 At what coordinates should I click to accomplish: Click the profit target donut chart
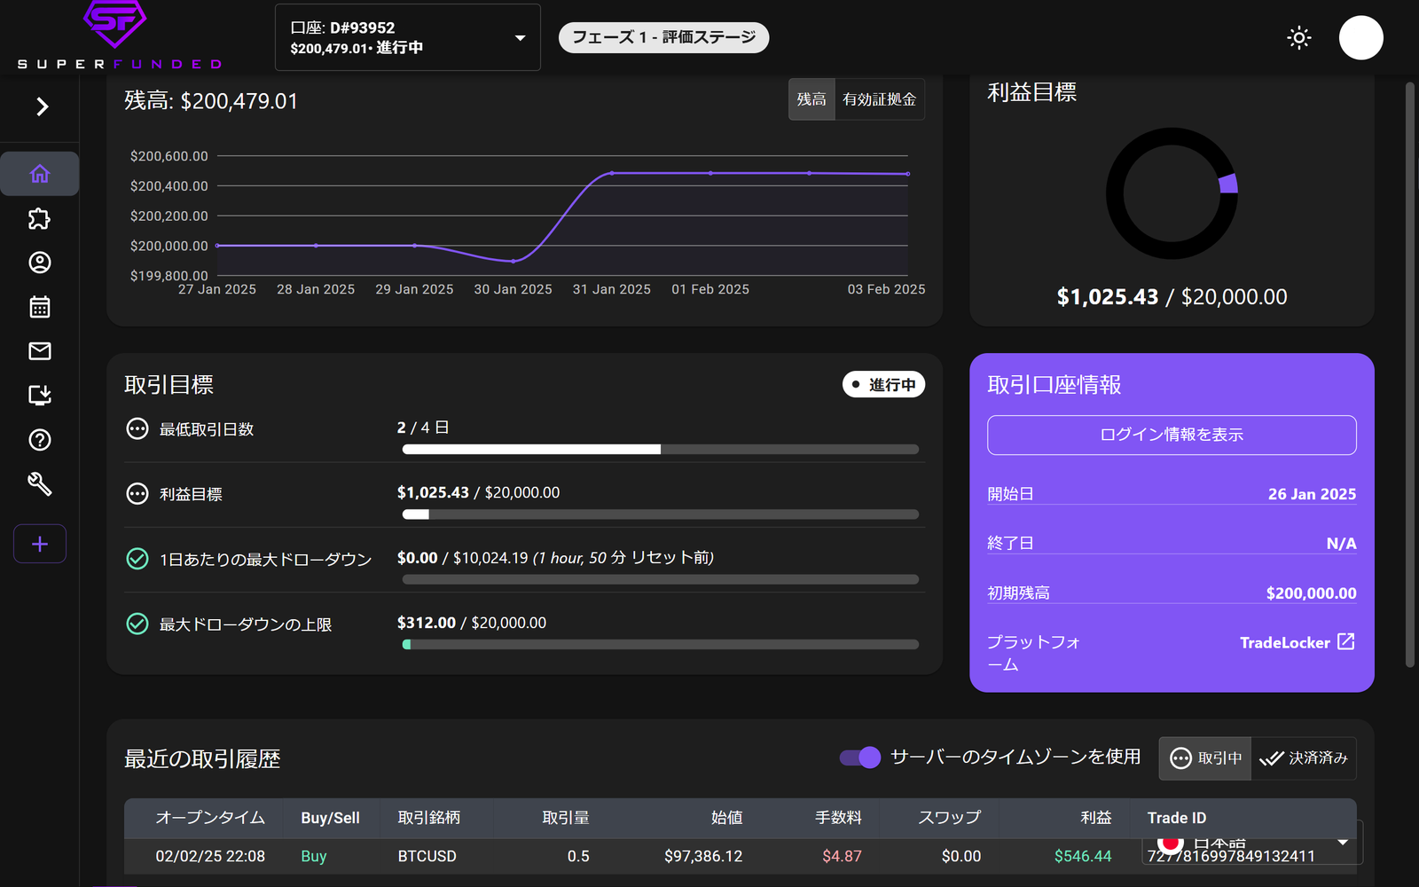[x=1172, y=193]
